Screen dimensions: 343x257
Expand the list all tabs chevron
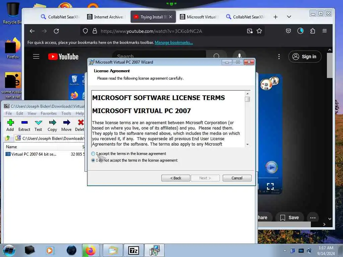[289, 17]
